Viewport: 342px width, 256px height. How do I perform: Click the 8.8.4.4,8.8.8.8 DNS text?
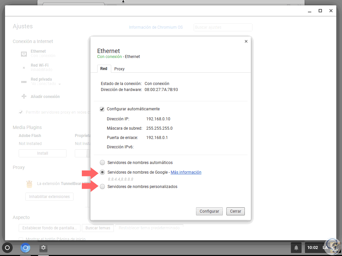(120, 179)
